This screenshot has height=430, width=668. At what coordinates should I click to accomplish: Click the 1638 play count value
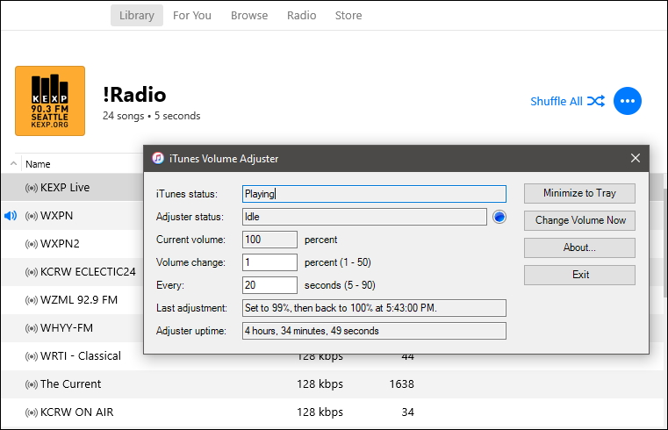pyautogui.click(x=402, y=384)
